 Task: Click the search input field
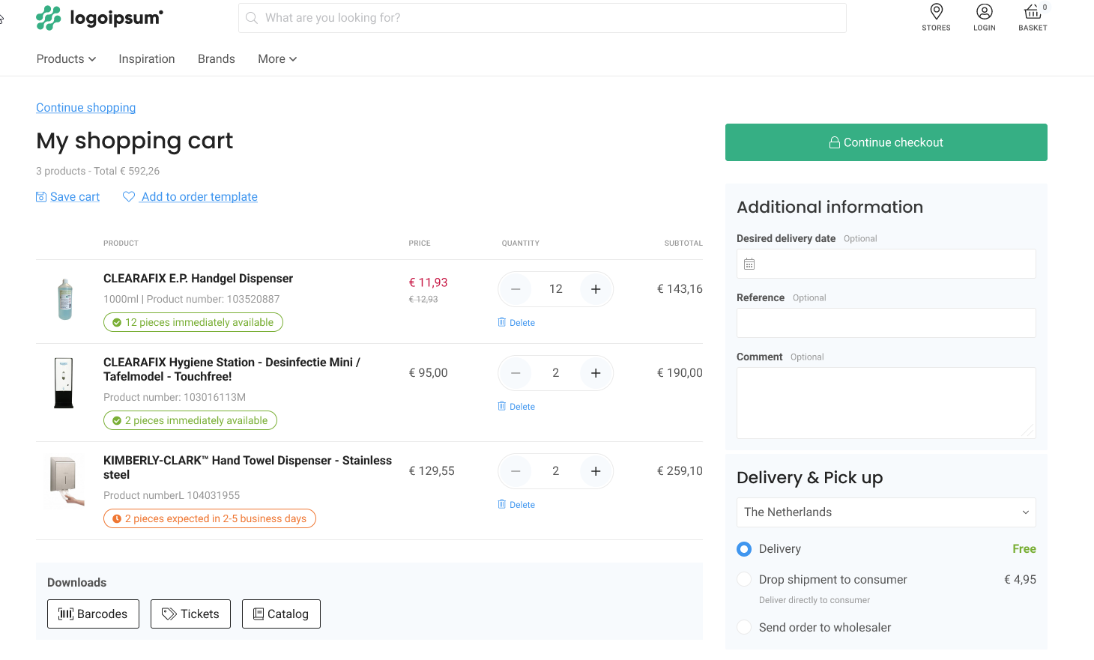543,18
